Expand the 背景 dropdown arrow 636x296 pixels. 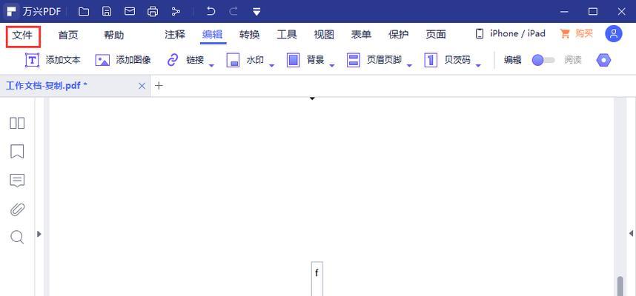[332, 65]
